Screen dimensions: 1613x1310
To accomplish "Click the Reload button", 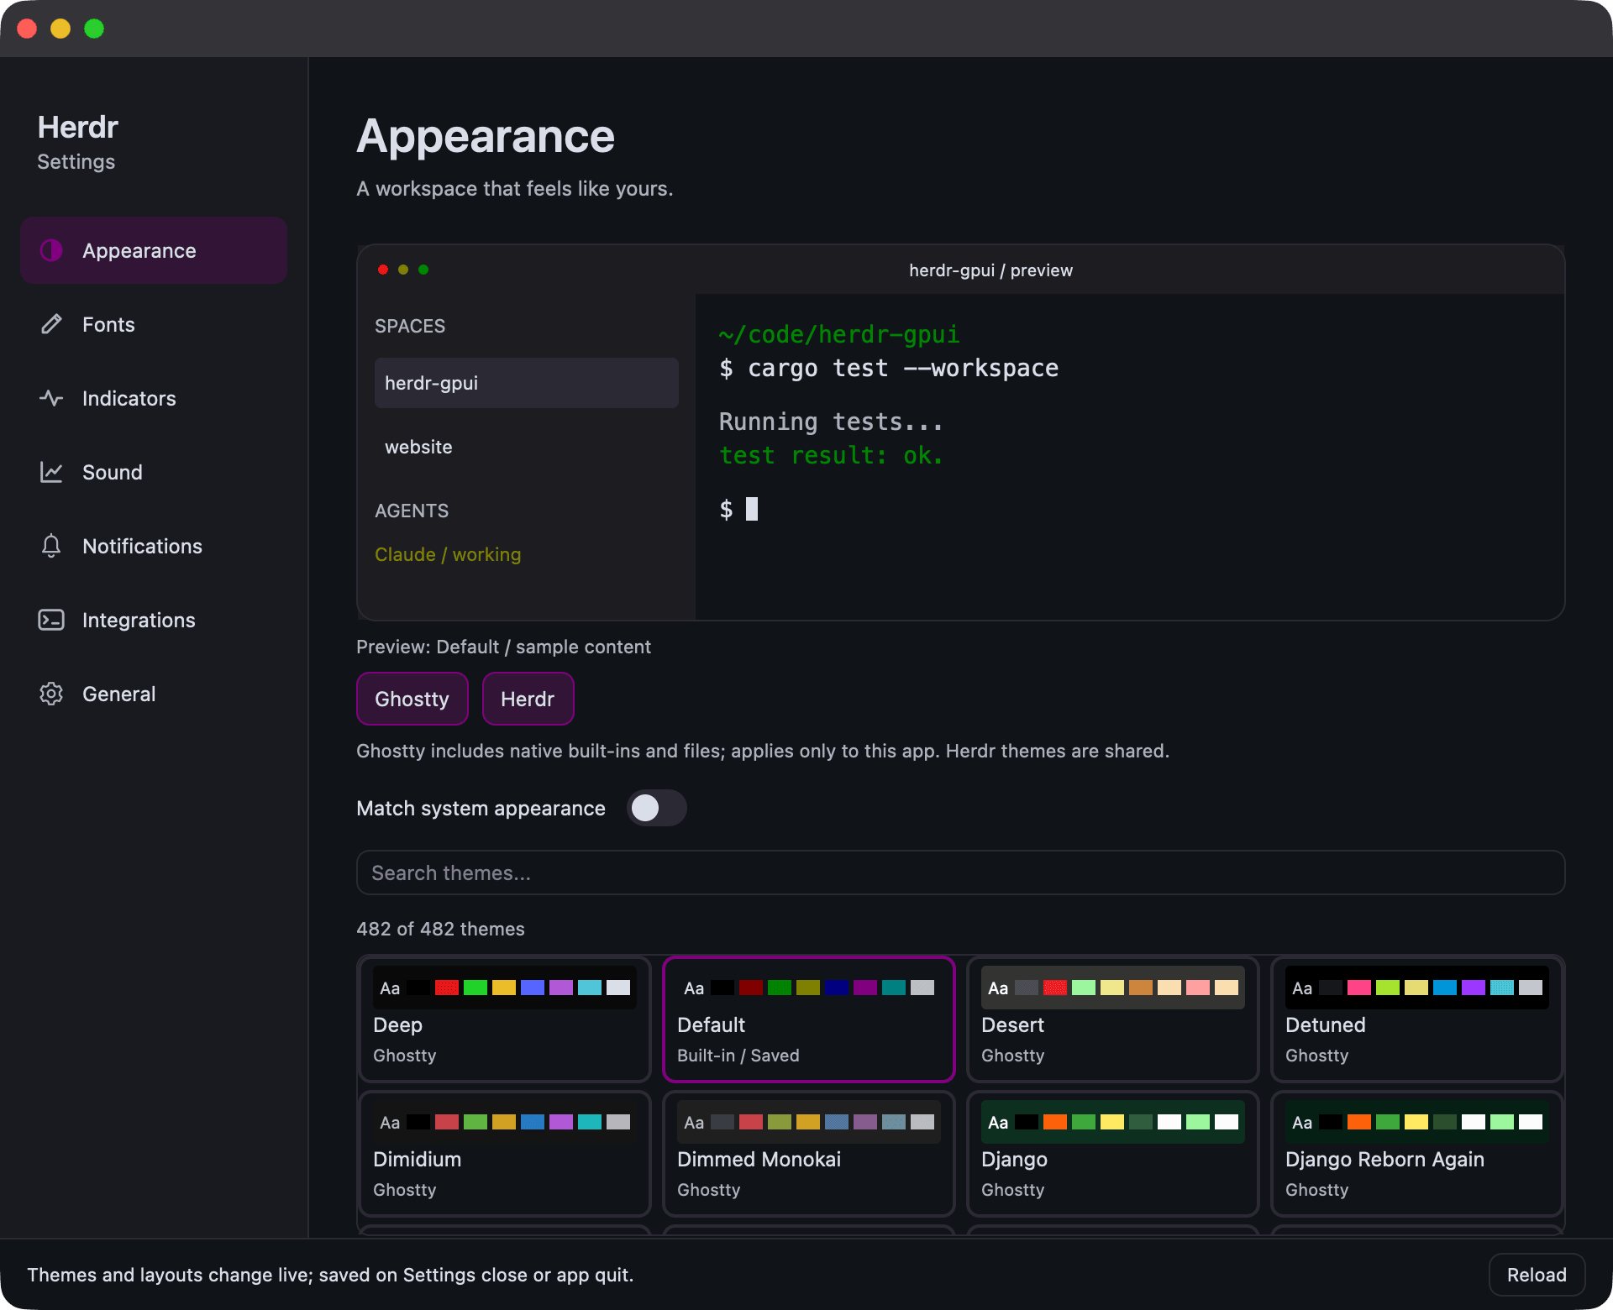I will tap(1537, 1275).
